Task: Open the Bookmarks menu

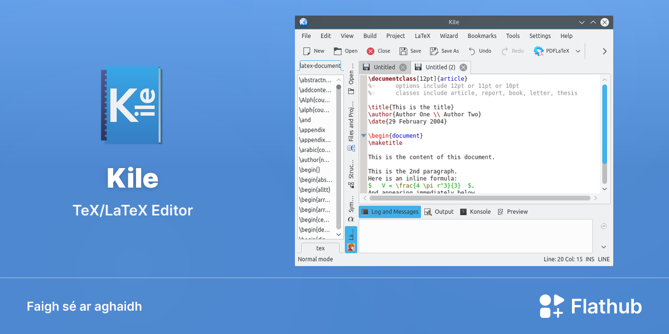Action: click(x=482, y=36)
